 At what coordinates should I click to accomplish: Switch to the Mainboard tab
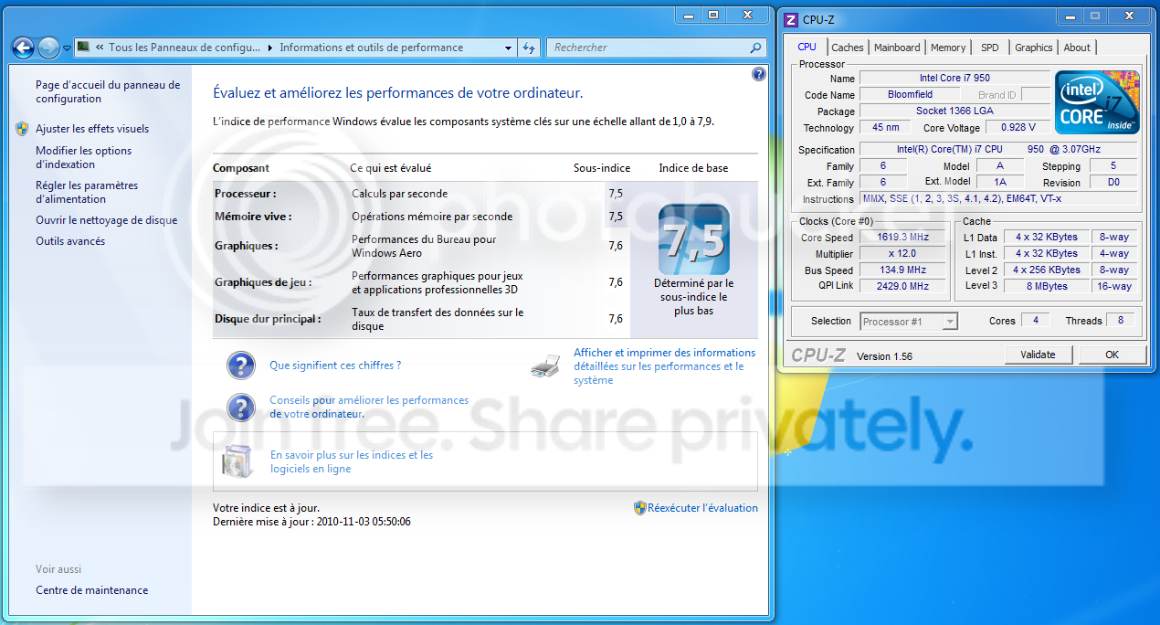click(x=897, y=48)
